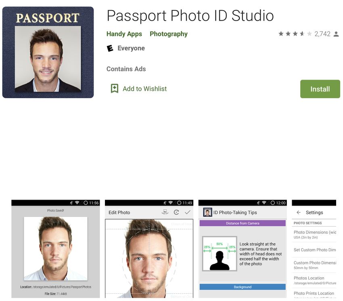This screenshot has height=301, width=343.
Task: Click the flip image icon in Edit Photo
Action: [x=165, y=212]
